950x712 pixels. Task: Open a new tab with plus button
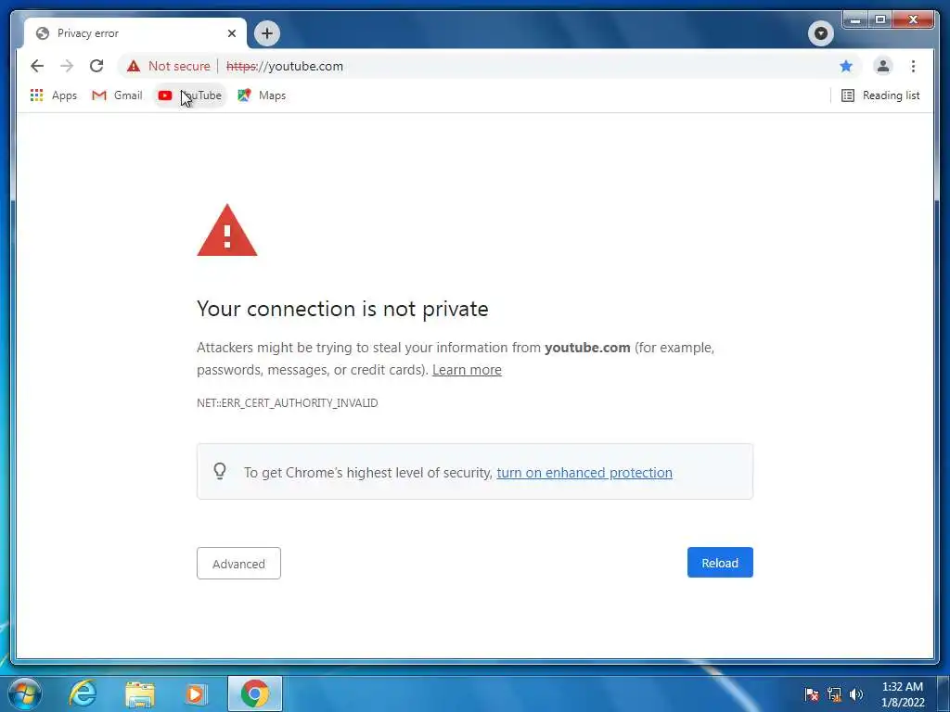267,33
